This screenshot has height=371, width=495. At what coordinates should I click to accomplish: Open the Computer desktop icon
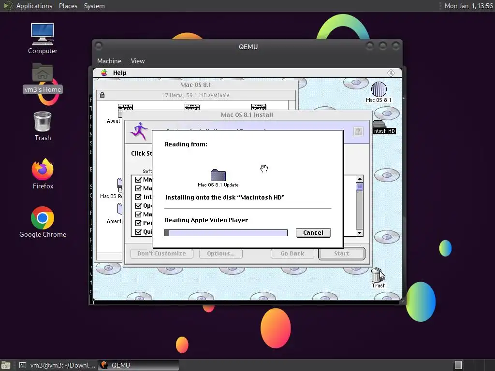click(43, 34)
